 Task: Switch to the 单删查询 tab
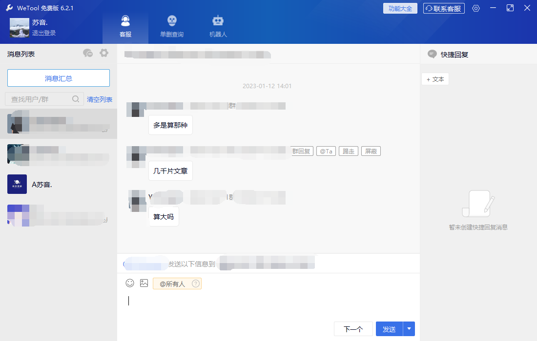pyautogui.click(x=172, y=26)
